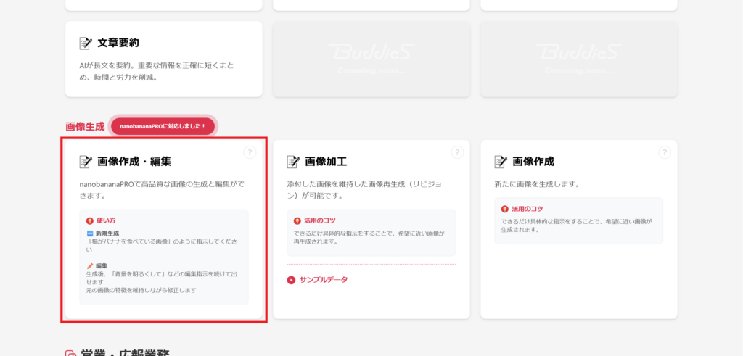Click the 営業・広報業務 section icon
The width and height of the screenshot is (743, 356).
[70, 354]
